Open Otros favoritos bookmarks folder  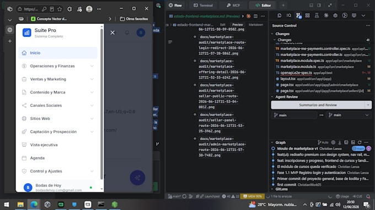pyautogui.click(x=134, y=19)
